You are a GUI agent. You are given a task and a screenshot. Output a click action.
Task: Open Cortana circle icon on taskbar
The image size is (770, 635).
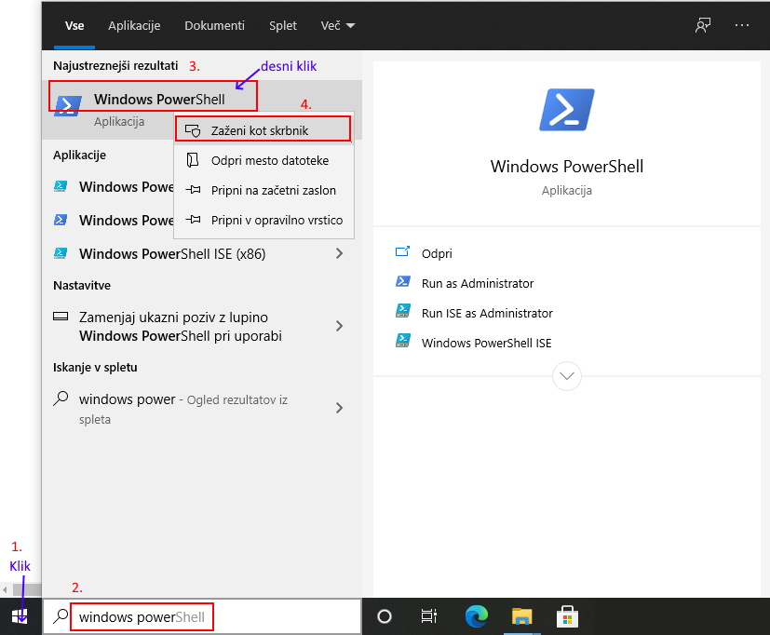[384, 616]
